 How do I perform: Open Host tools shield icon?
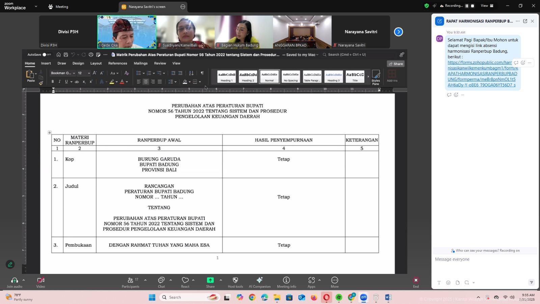tap(235, 282)
